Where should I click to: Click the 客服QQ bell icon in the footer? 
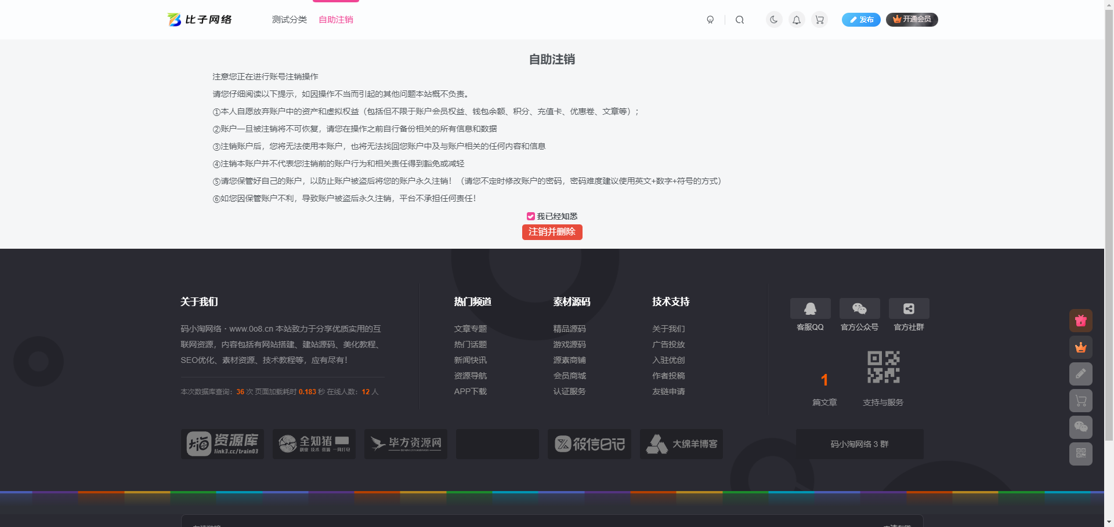(810, 308)
